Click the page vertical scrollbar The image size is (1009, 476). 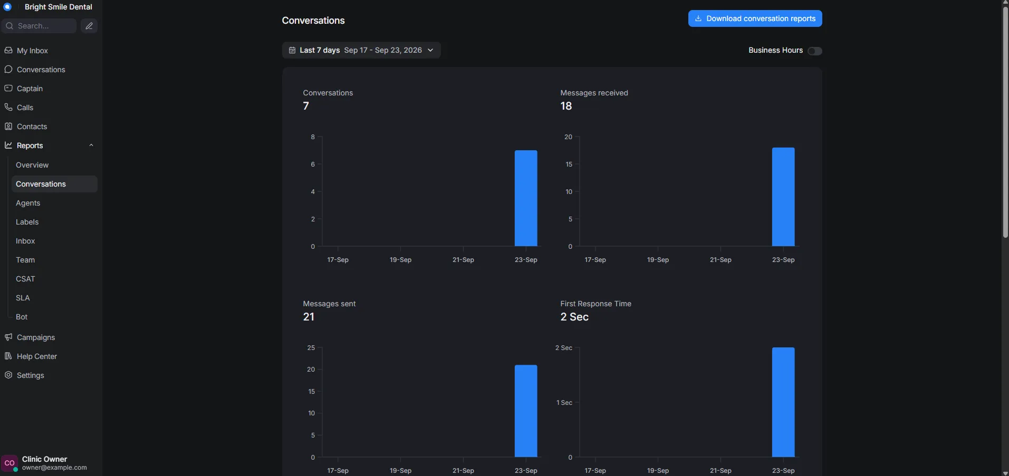tap(1005, 121)
